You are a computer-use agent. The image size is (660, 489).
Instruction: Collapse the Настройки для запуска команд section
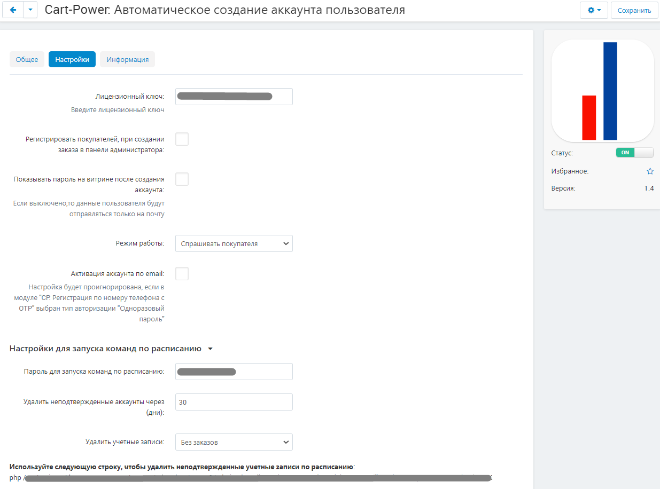111,349
